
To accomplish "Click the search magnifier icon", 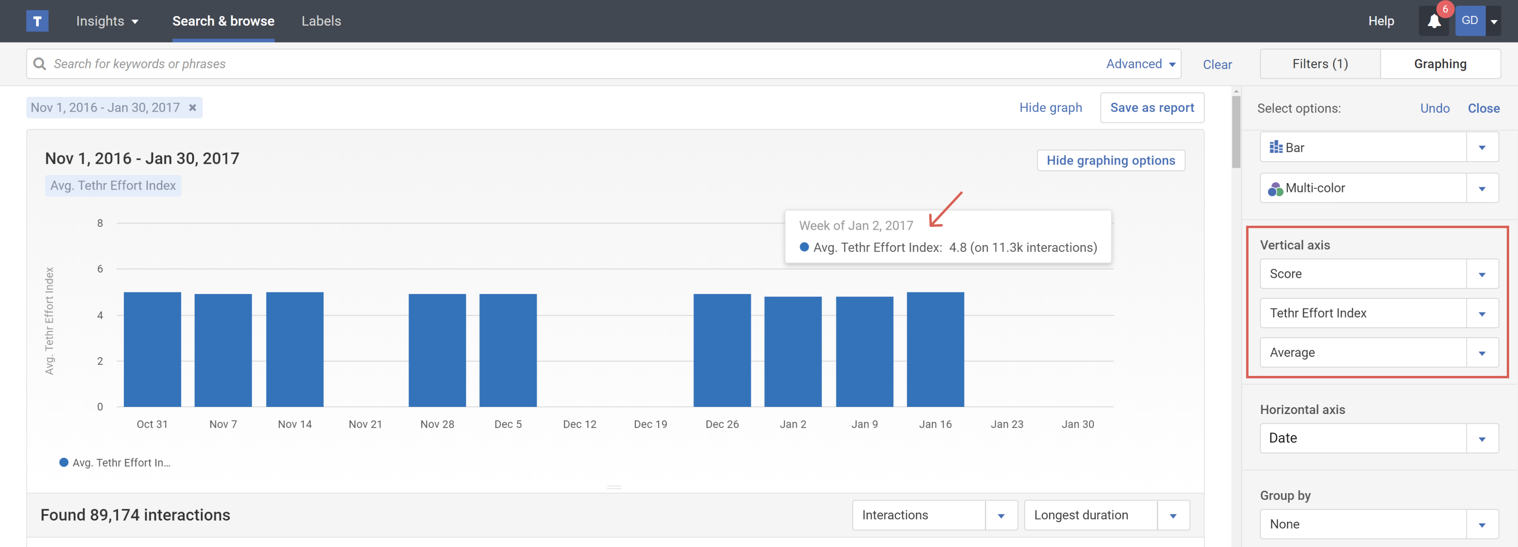I will (39, 63).
